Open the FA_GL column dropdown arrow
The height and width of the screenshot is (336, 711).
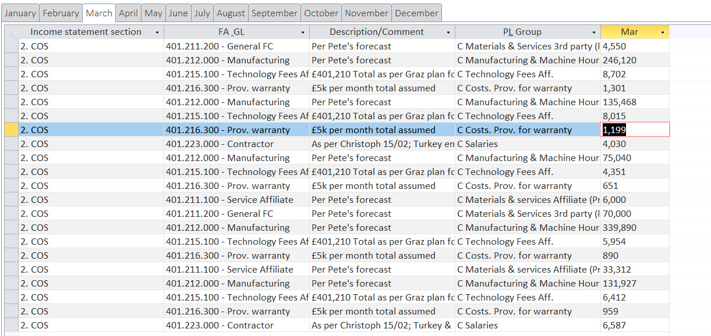[303, 33]
